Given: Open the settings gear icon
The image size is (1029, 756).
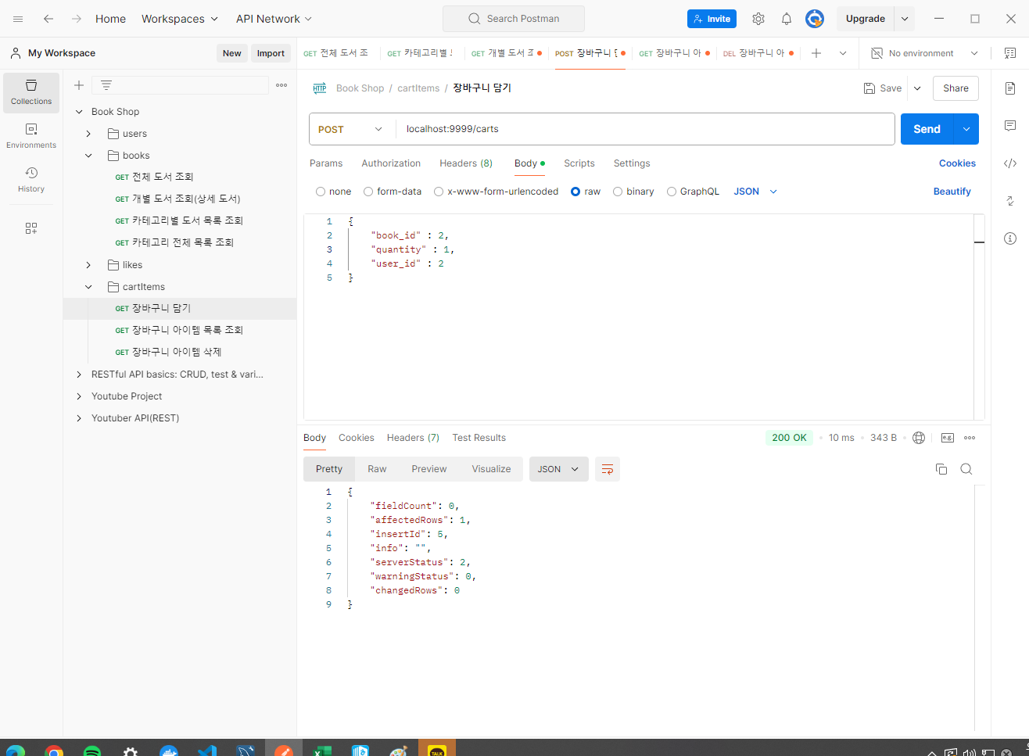Looking at the screenshot, I should click(x=758, y=19).
